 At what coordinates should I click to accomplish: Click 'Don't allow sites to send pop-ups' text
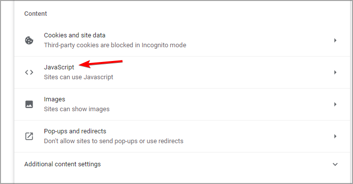[x=90, y=141]
